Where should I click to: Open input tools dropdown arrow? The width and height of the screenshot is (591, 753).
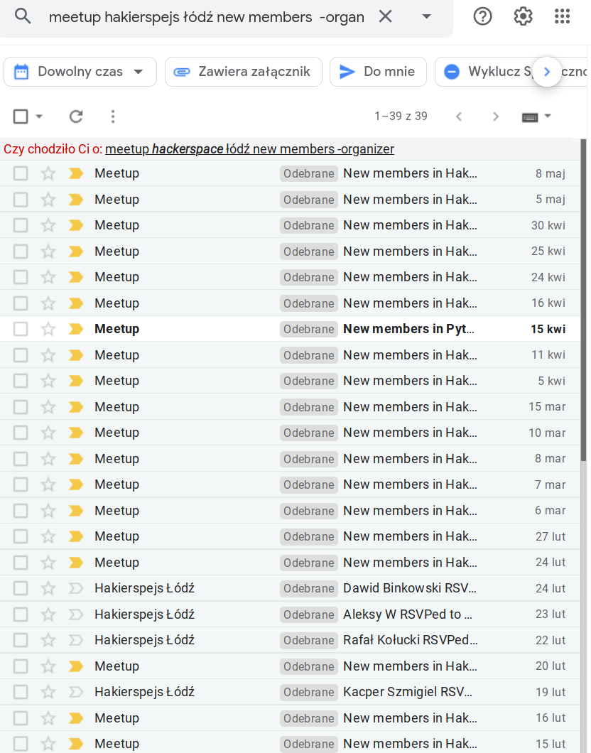pyautogui.click(x=548, y=116)
